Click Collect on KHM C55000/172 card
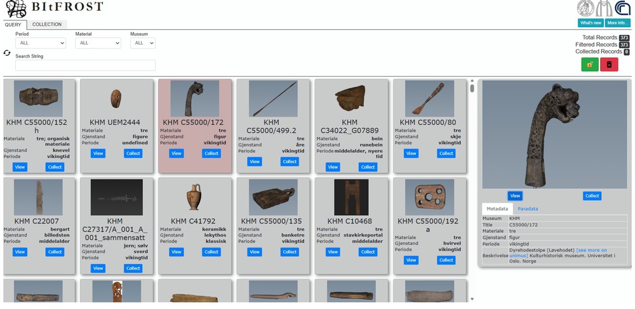Screen dimensions: 635x309 coord(211,154)
